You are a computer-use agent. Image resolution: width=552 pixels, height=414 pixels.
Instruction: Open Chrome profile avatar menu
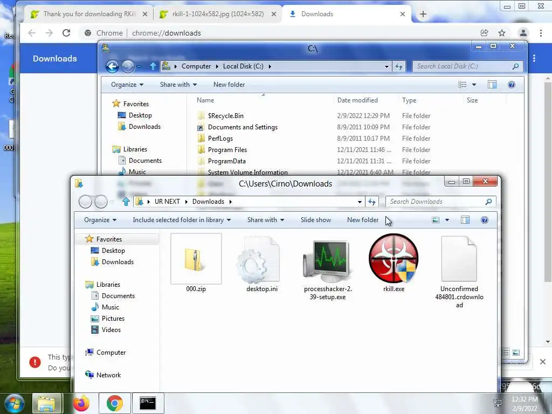tap(523, 33)
